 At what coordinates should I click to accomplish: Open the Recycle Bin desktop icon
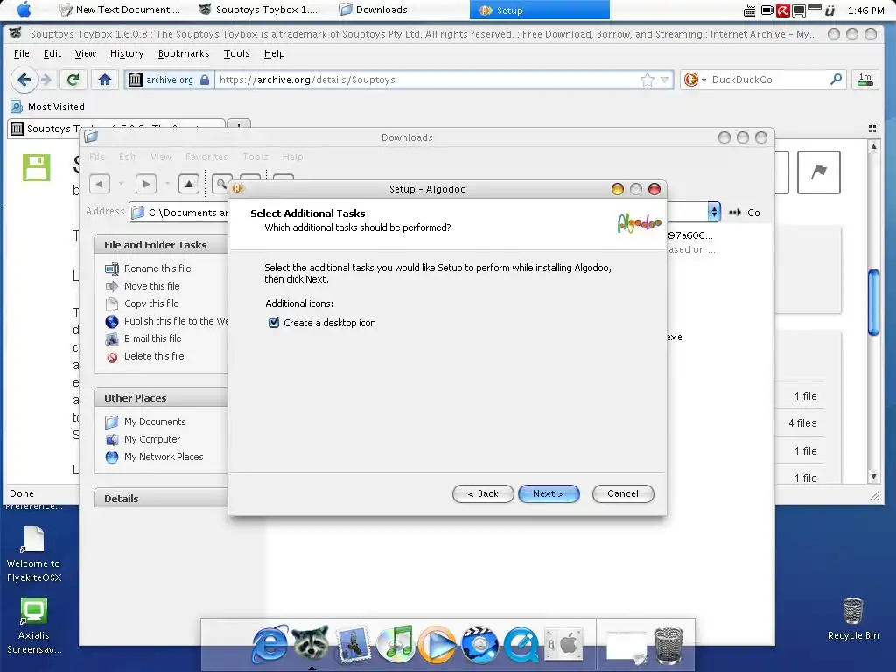click(x=852, y=619)
